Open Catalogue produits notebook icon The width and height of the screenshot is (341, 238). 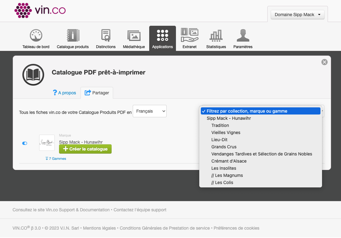pyautogui.click(x=73, y=35)
